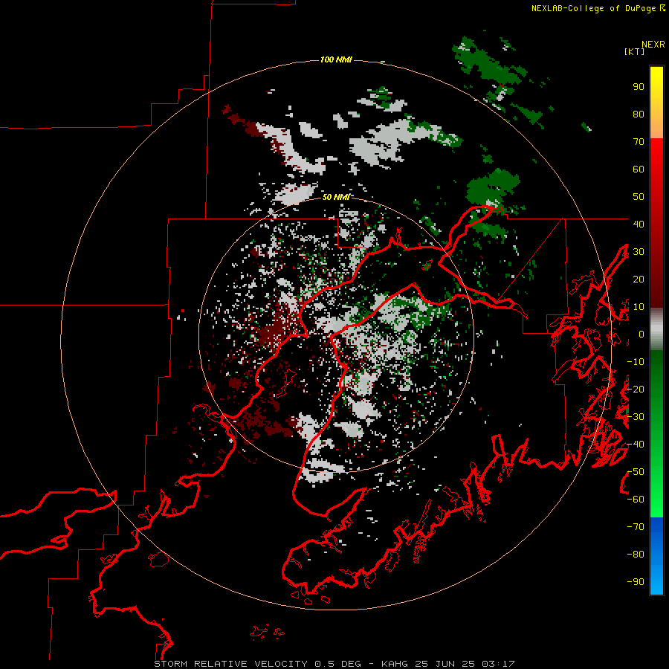Click the -50 value on the velocity scale
669x669 pixels.
[636, 472]
